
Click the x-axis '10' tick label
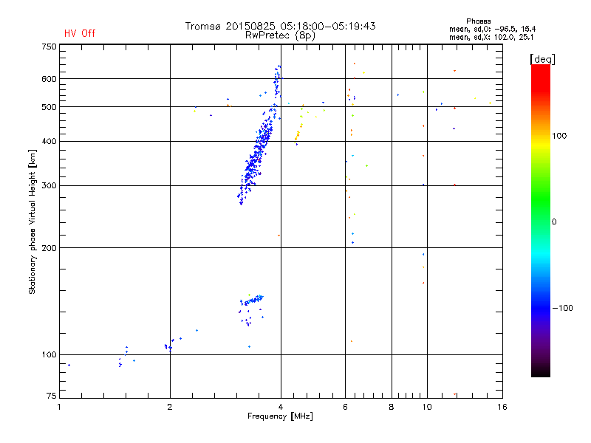pyautogui.click(x=427, y=407)
